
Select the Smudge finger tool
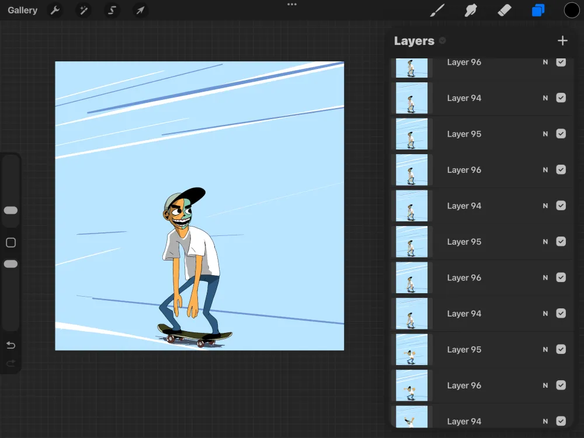tap(471, 11)
